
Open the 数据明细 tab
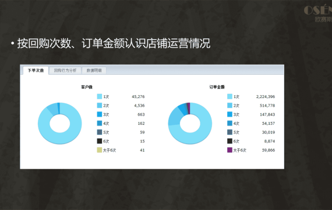(x=94, y=71)
